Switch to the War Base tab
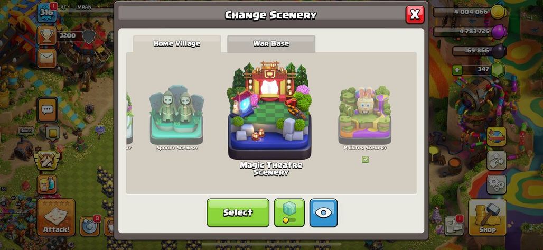543x250 pixels. (271, 44)
